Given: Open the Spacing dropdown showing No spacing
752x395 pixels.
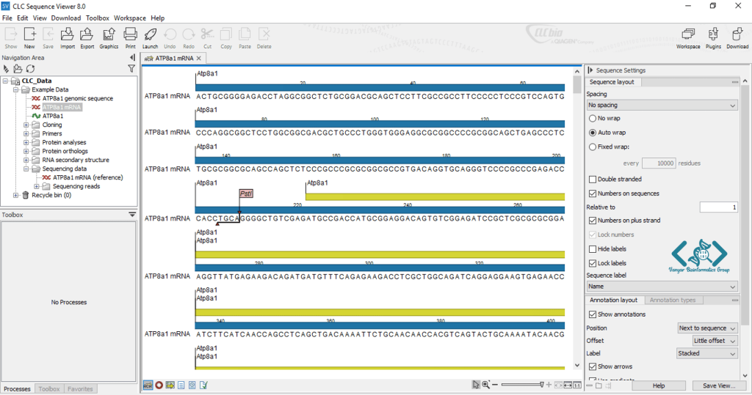Looking at the screenshot, I should pos(662,105).
